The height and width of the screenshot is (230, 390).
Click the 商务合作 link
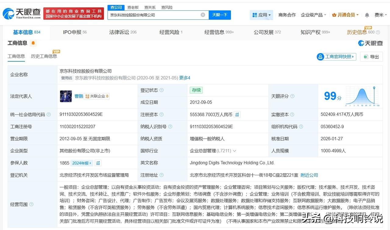(x=287, y=15)
